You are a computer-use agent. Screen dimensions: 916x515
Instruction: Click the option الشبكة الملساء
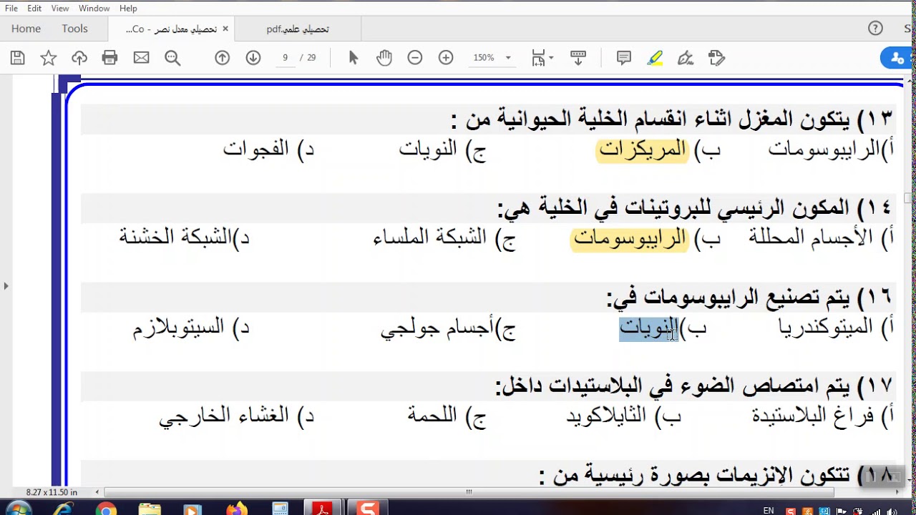coord(430,237)
